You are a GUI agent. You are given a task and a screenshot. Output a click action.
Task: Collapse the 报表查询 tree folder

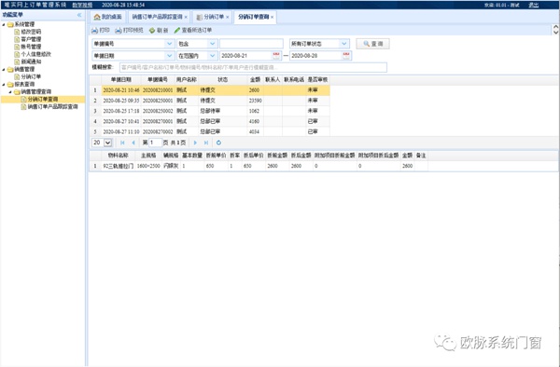point(4,85)
